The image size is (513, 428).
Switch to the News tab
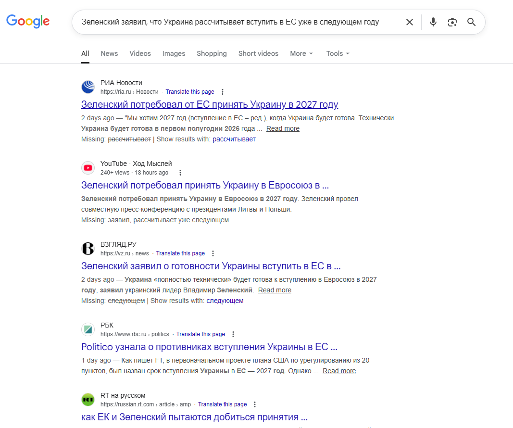pos(109,53)
